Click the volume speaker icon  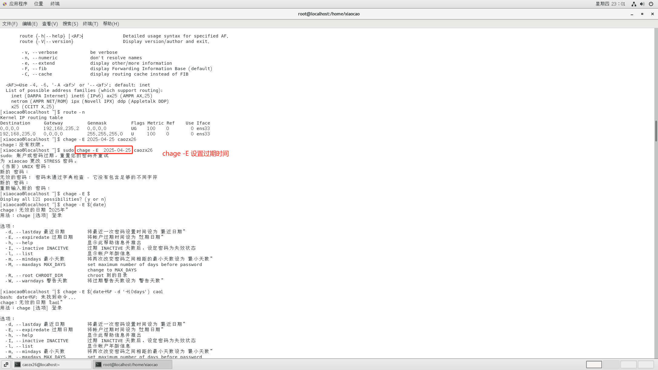pyautogui.click(x=642, y=4)
